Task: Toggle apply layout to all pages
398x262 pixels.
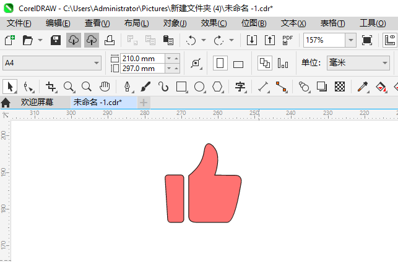Action: click(x=265, y=63)
